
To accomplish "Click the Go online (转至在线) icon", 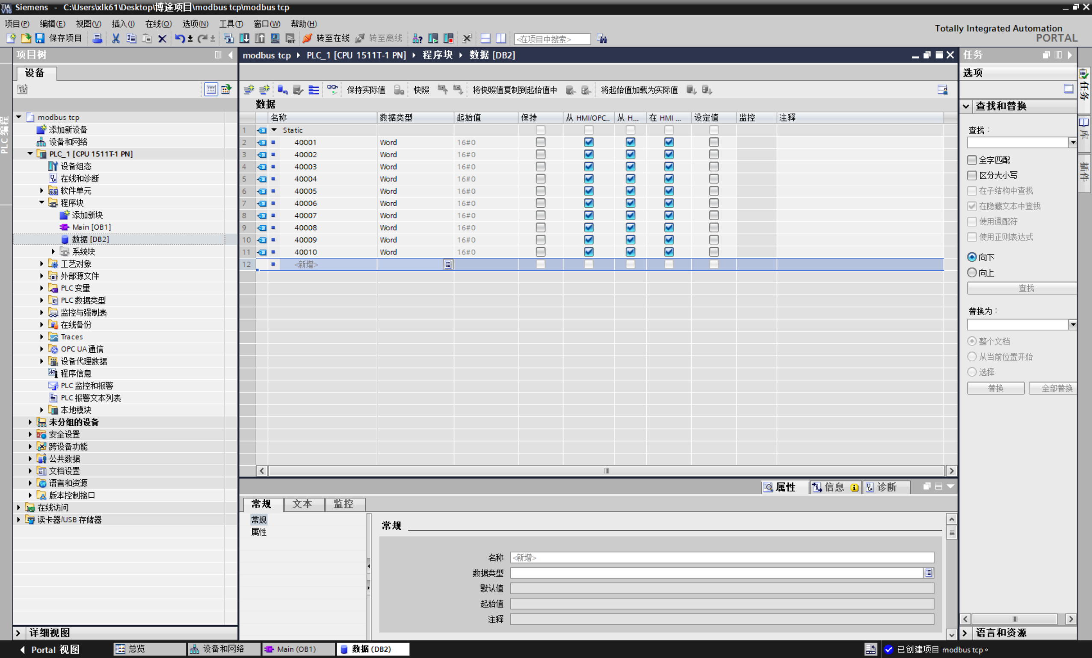I will pyautogui.click(x=307, y=38).
